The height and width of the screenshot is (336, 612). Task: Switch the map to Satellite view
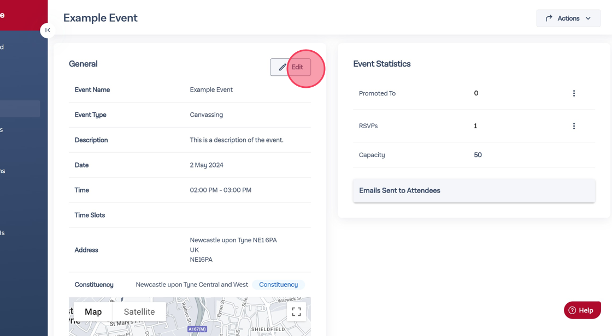click(139, 312)
